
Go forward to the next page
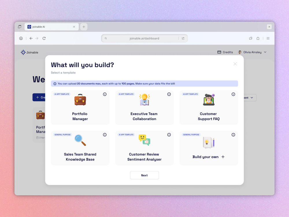[x=37, y=38]
